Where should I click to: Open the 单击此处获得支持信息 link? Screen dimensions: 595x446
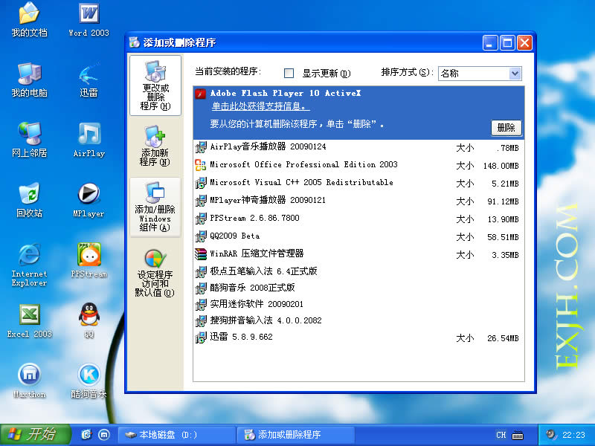pos(260,106)
